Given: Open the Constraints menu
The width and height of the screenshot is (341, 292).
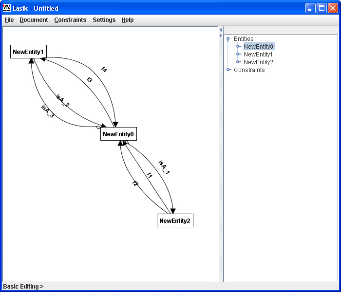Looking at the screenshot, I should tap(70, 20).
